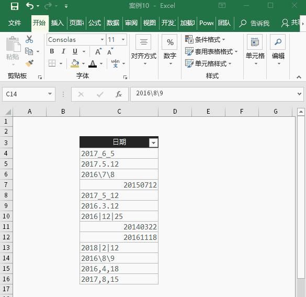Image resolution: width=306 pixels, height=297 pixels.
Task: Open the 剪贴板 clipboard dialog launcher
Action: [x=40, y=78]
